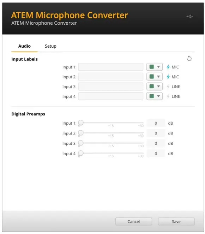Image resolution: width=205 pixels, height=234 pixels.
Task: Open the Input 4 color dropdown
Action: click(x=155, y=96)
